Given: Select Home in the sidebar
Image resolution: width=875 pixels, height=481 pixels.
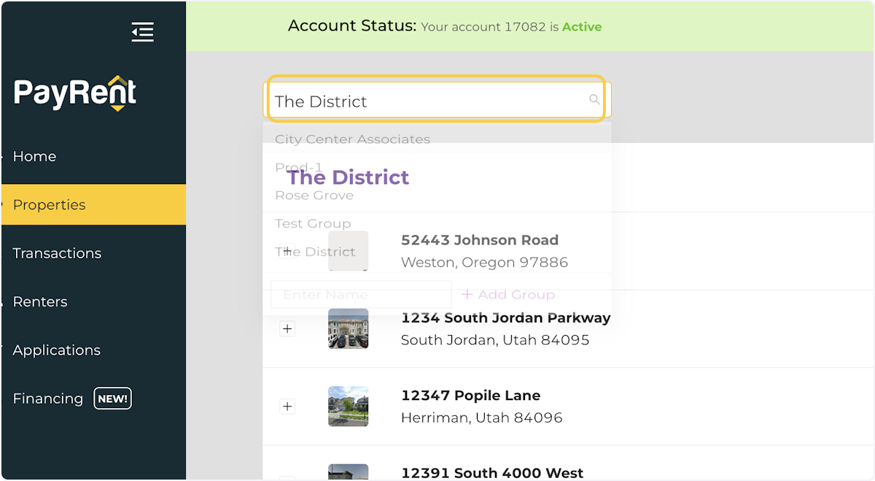Looking at the screenshot, I should point(34,156).
